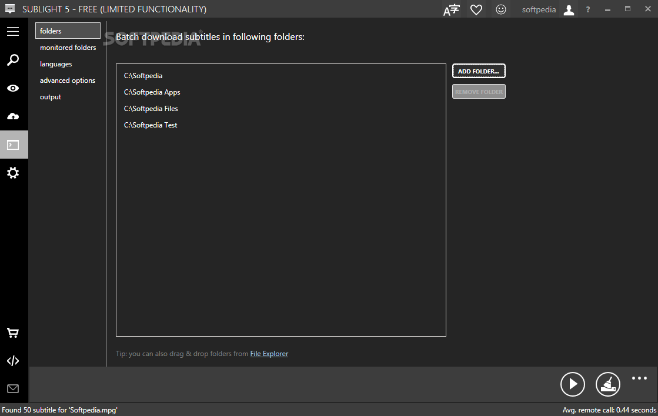Click the smiley feedback icon

[500, 9]
